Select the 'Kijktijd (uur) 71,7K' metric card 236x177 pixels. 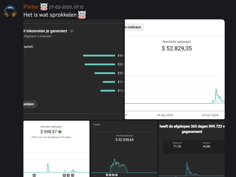point(177,147)
